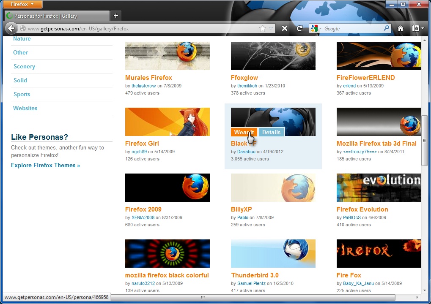Select the Personas for Firefox Gallery tab
This screenshot has height=304, width=431.
(57, 16)
